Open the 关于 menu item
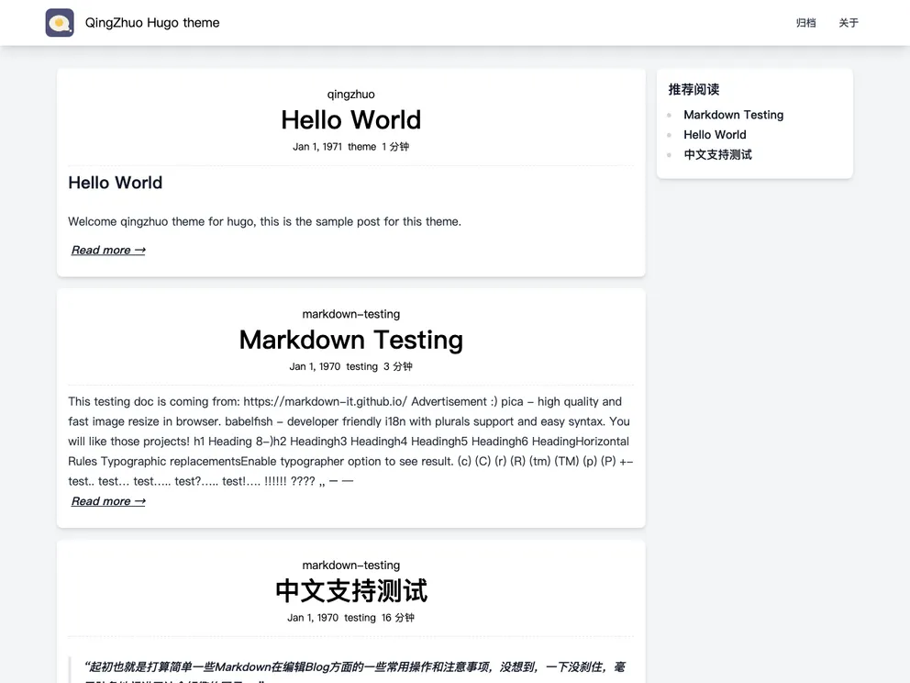Screen dimensions: 910x683 (849, 23)
